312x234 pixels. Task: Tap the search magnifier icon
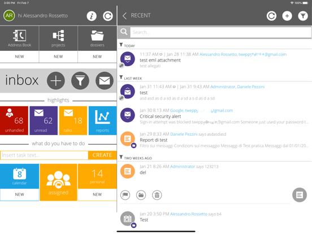point(124,32)
